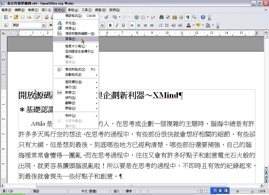Open the 編輯(E) menu

20,10
